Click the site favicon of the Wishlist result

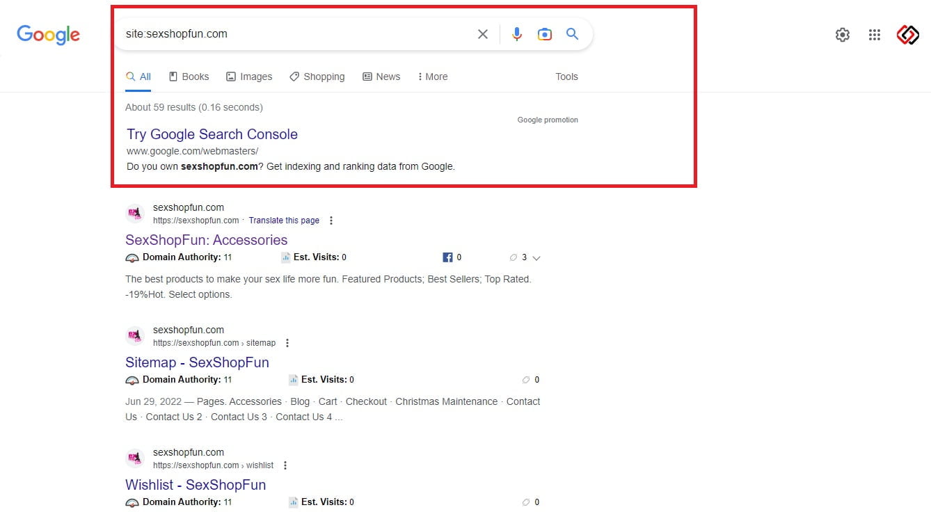[135, 458]
